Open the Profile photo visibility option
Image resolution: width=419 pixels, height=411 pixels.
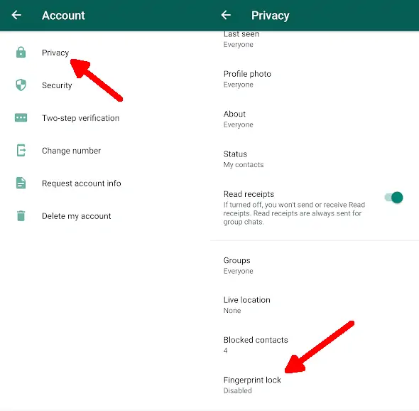[314, 79]
